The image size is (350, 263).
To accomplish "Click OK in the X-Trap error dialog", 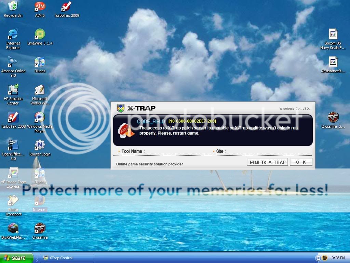I will 301,162.
